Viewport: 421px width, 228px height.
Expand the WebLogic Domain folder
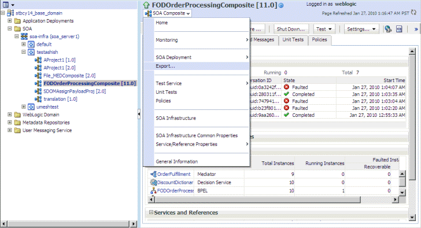coord(10,115)
